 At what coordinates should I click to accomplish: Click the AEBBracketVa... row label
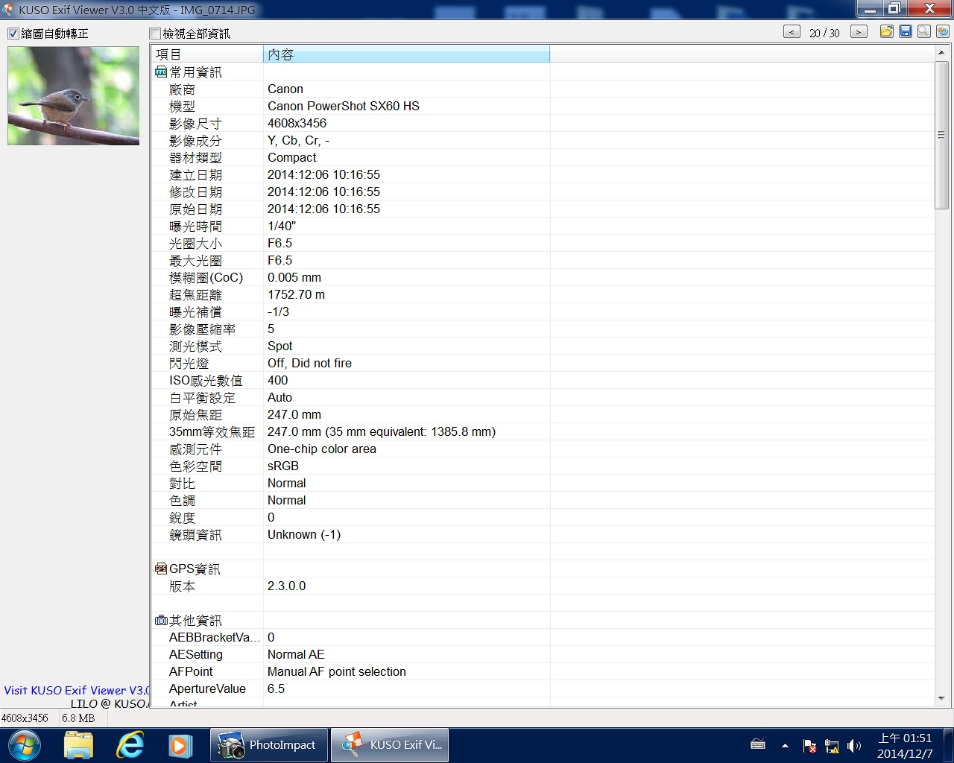pos(215,637)
